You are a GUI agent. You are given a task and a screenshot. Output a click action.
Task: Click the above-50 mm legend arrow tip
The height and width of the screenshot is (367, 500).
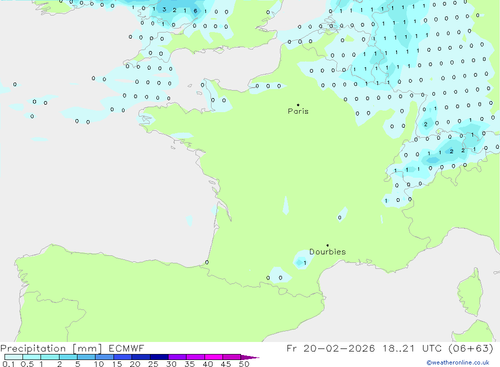click(x=250, y=357)
